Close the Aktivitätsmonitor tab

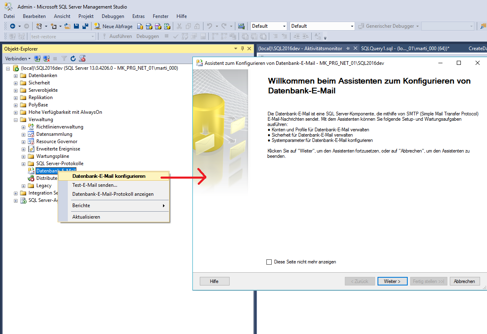point(355,49)
